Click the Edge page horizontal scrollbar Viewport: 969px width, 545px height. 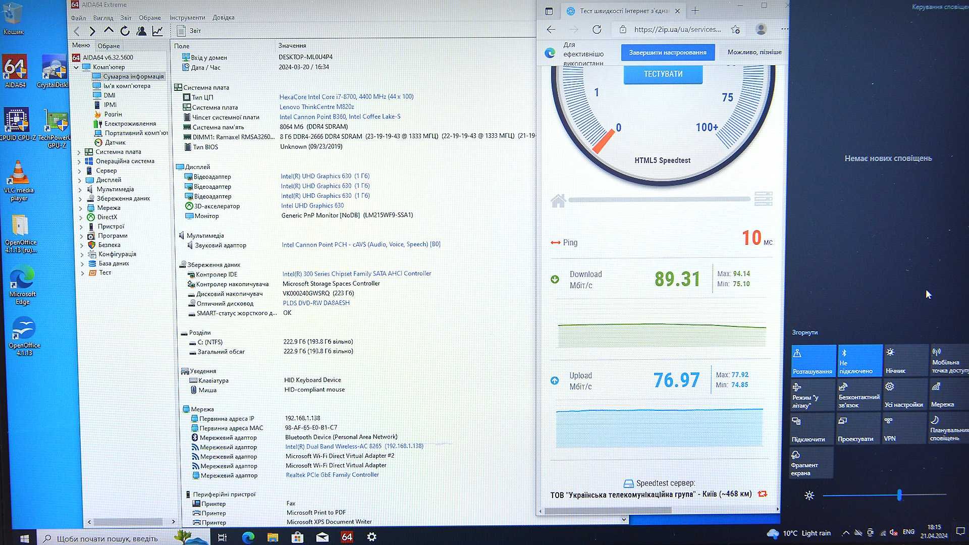[608, 511]
